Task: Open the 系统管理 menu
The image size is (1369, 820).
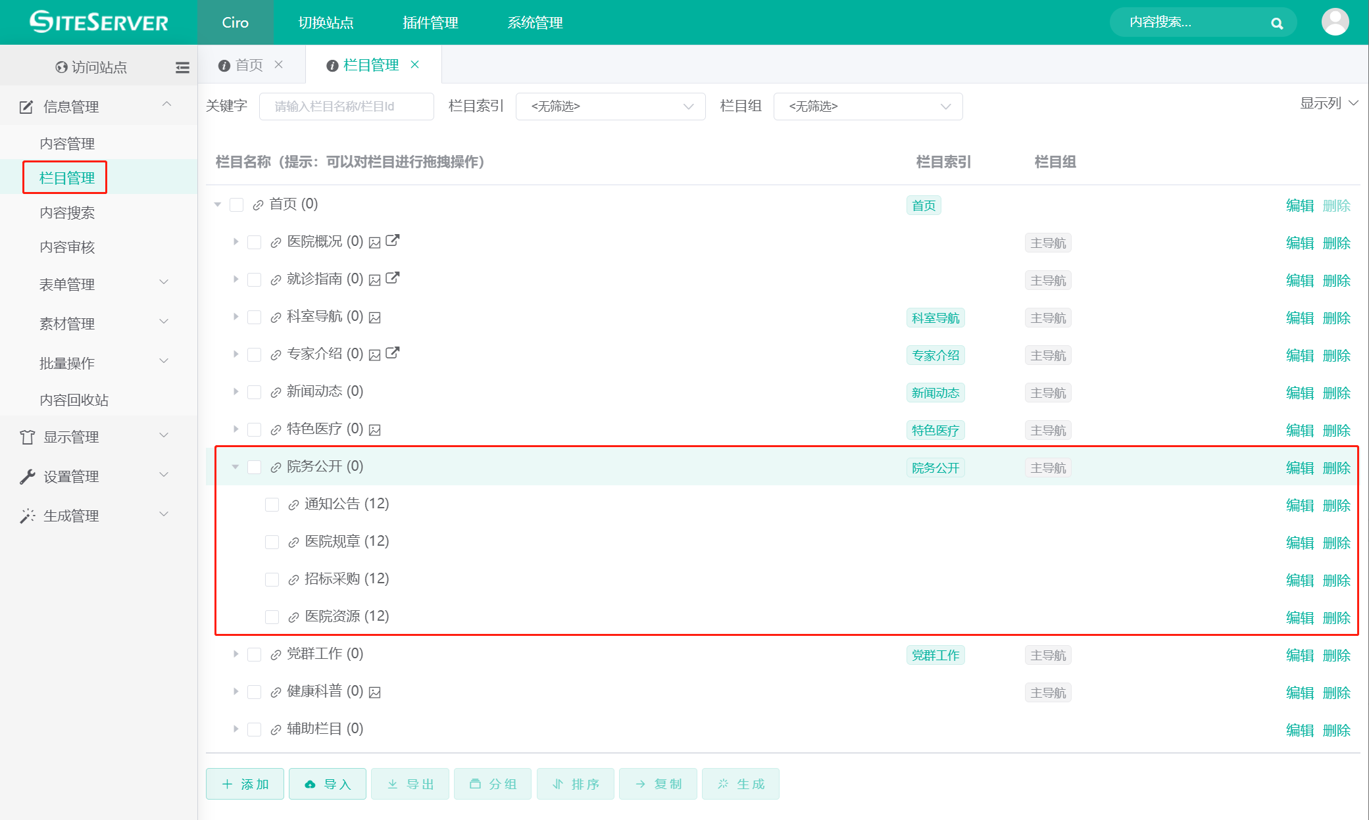Action: 534,22
